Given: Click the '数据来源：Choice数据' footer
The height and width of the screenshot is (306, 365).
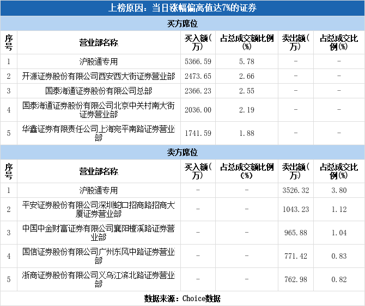Looking at the screenshot, I should 182,298.
